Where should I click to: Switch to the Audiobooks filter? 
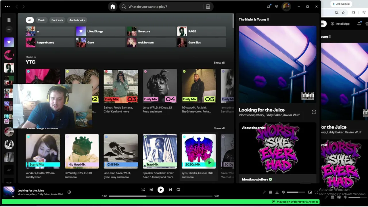click(x=77, y=20)
